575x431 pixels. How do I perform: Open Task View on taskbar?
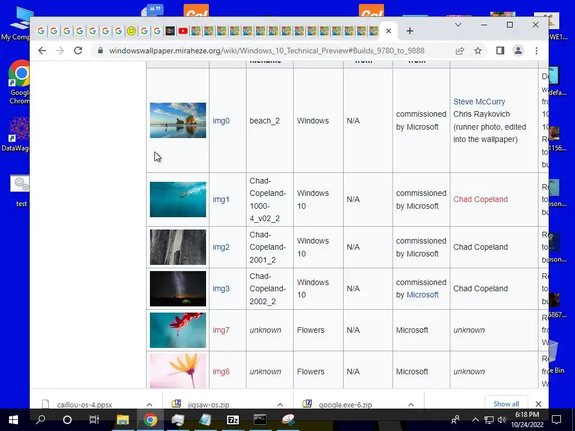click(x=94, y=420)
